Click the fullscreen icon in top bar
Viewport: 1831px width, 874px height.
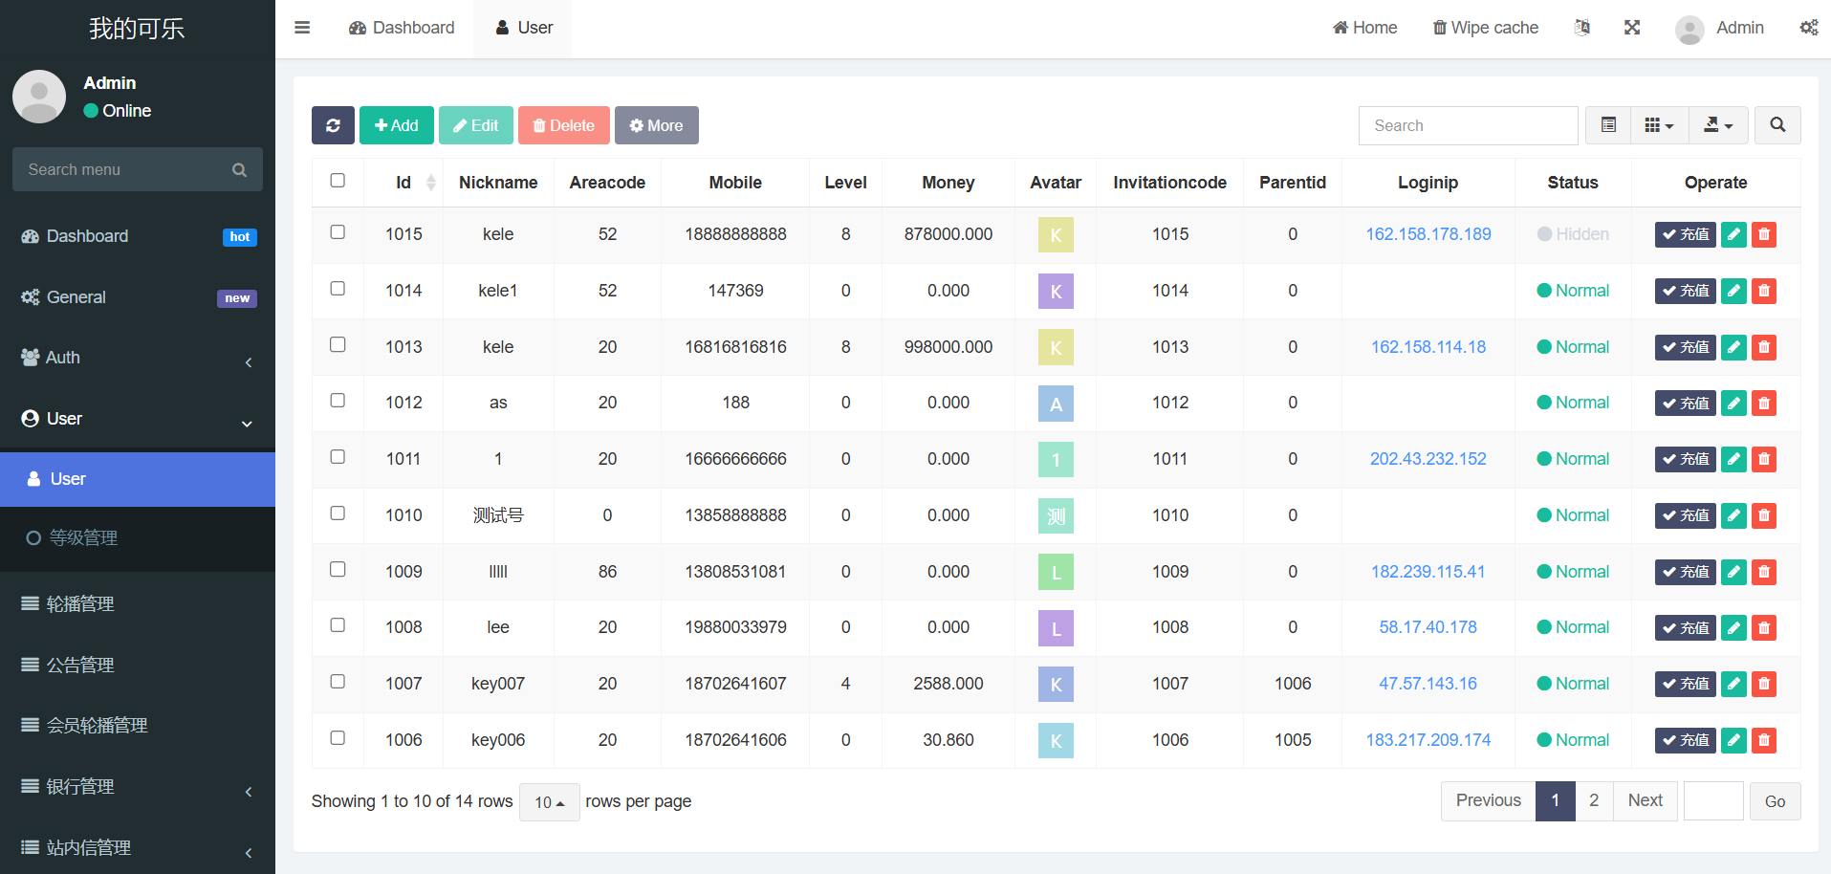pos(1632,28)
